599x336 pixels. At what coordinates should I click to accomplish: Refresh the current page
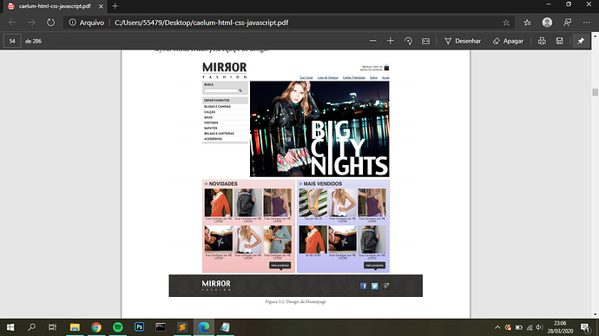point(50,23)
